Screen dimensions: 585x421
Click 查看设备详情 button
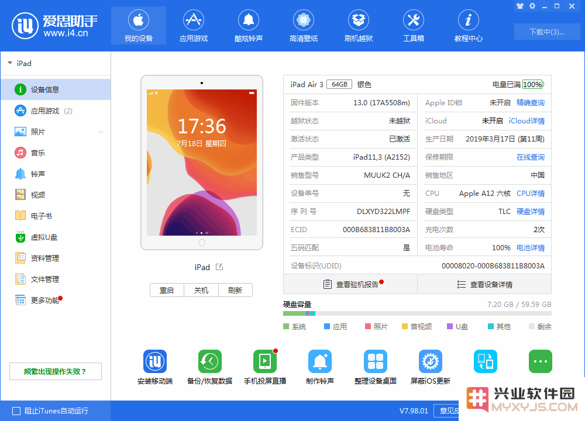point(484,284)
